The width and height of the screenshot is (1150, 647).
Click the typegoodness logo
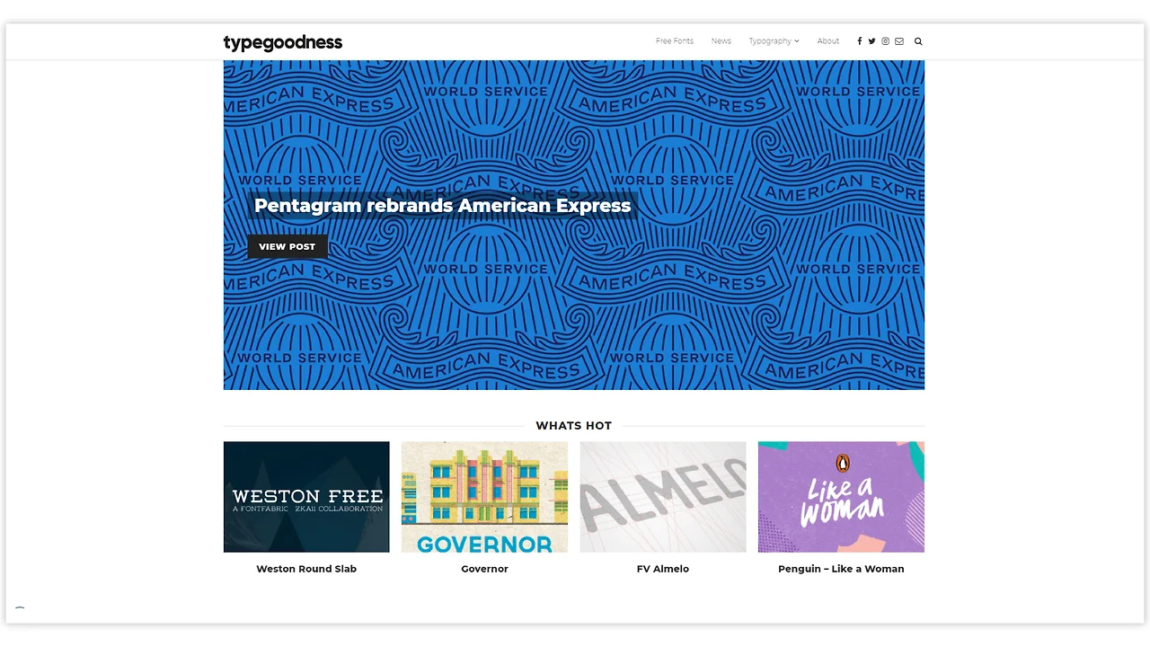283,42
